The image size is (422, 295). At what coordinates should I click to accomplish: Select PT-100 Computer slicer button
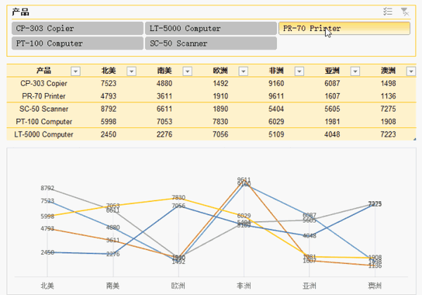[x=77, y=44]
